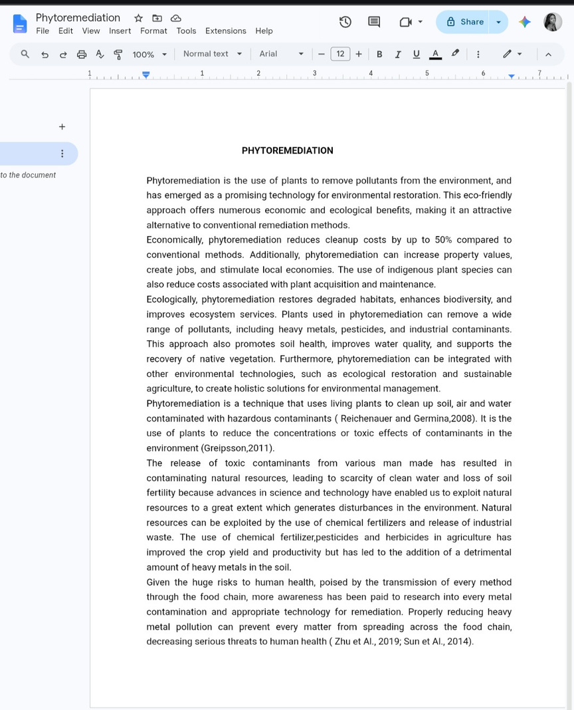Edit the font size 12 field
Image resolution: width=574 pixels, height=710 pixels.
340,54
